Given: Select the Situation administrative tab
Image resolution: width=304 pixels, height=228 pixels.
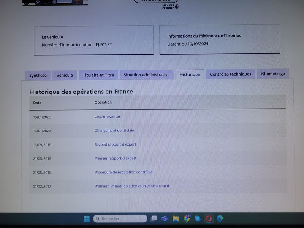Looking at the screenshot, I should pyautogui.click(x=147, y=74).
